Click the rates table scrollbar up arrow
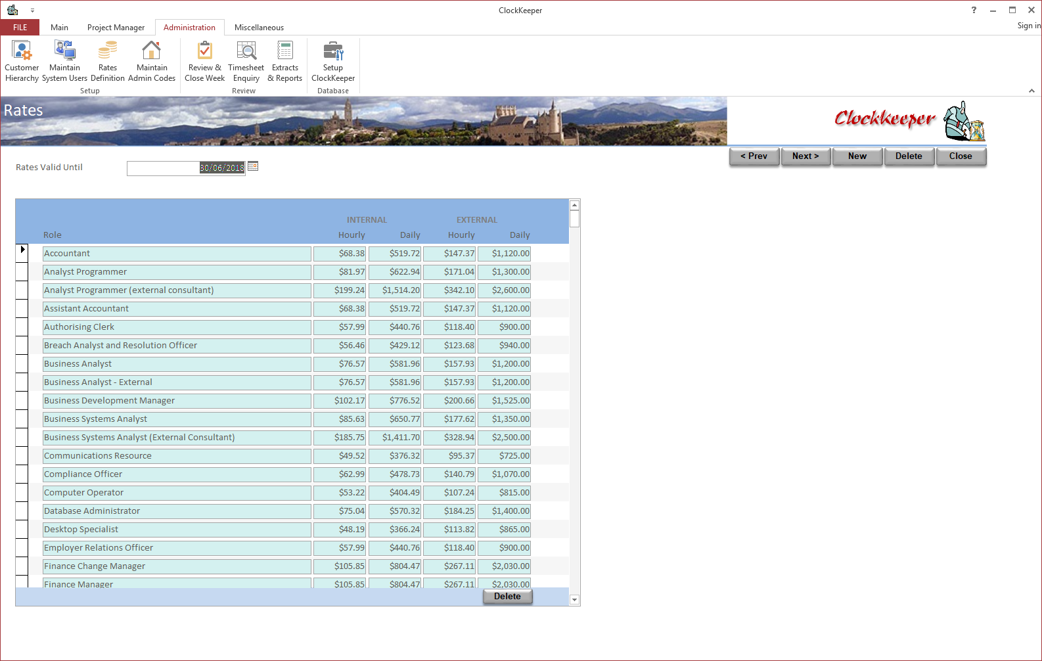This screenshot has height=661, width=1042. [574, 205]
